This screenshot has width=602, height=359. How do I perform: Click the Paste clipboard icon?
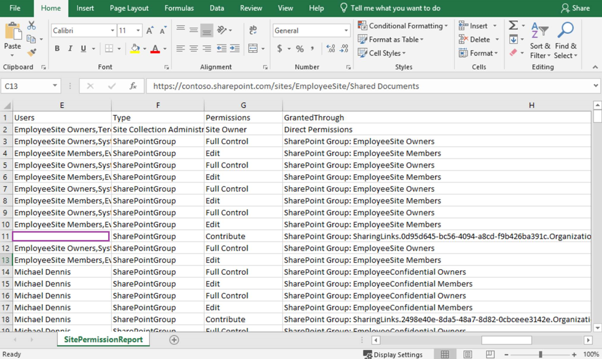(x=13, y=32)
